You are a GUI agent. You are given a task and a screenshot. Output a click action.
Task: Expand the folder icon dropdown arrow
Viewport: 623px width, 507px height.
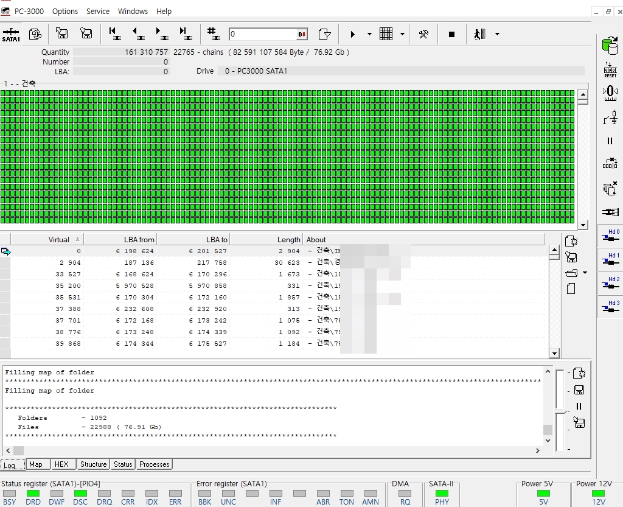pyautogui.click(x=585, y=273)
